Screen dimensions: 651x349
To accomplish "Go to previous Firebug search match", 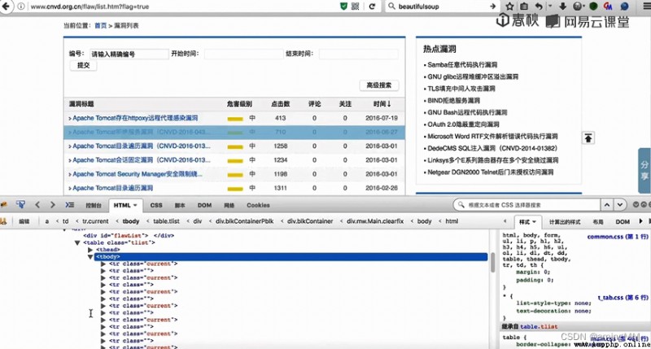I will pos(607,204).
